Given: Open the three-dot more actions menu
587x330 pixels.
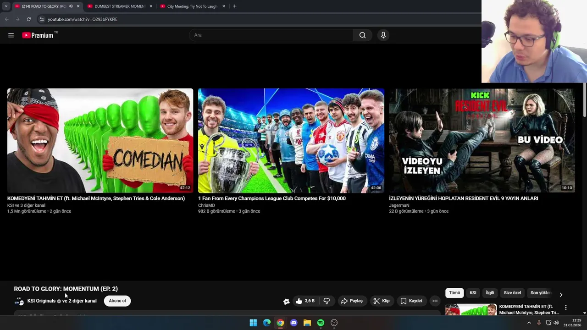Looking at the screenshot, I should tap(435, 301).
